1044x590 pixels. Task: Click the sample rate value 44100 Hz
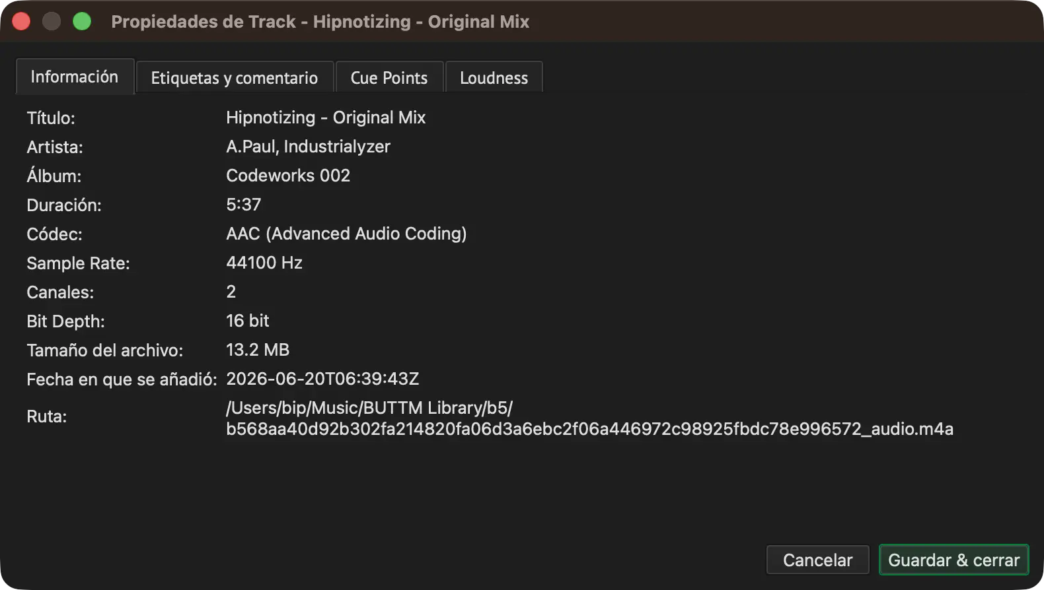coord(264,263)
